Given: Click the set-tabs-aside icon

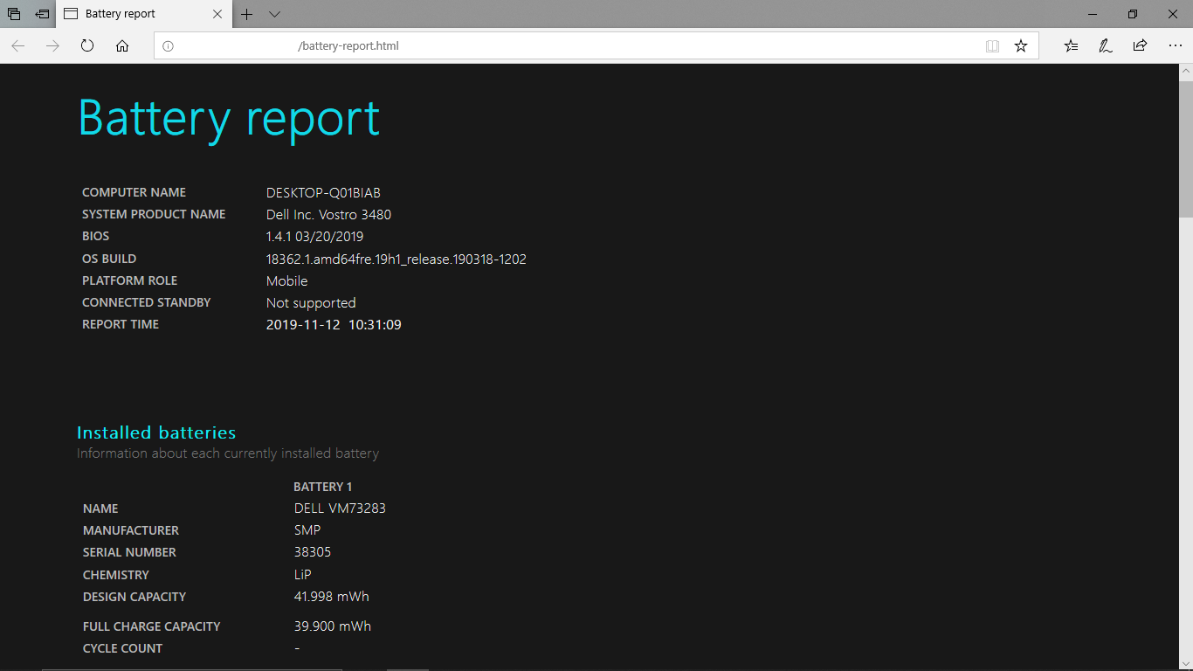Looking at the screenshot, I should (x=42, y=14).
